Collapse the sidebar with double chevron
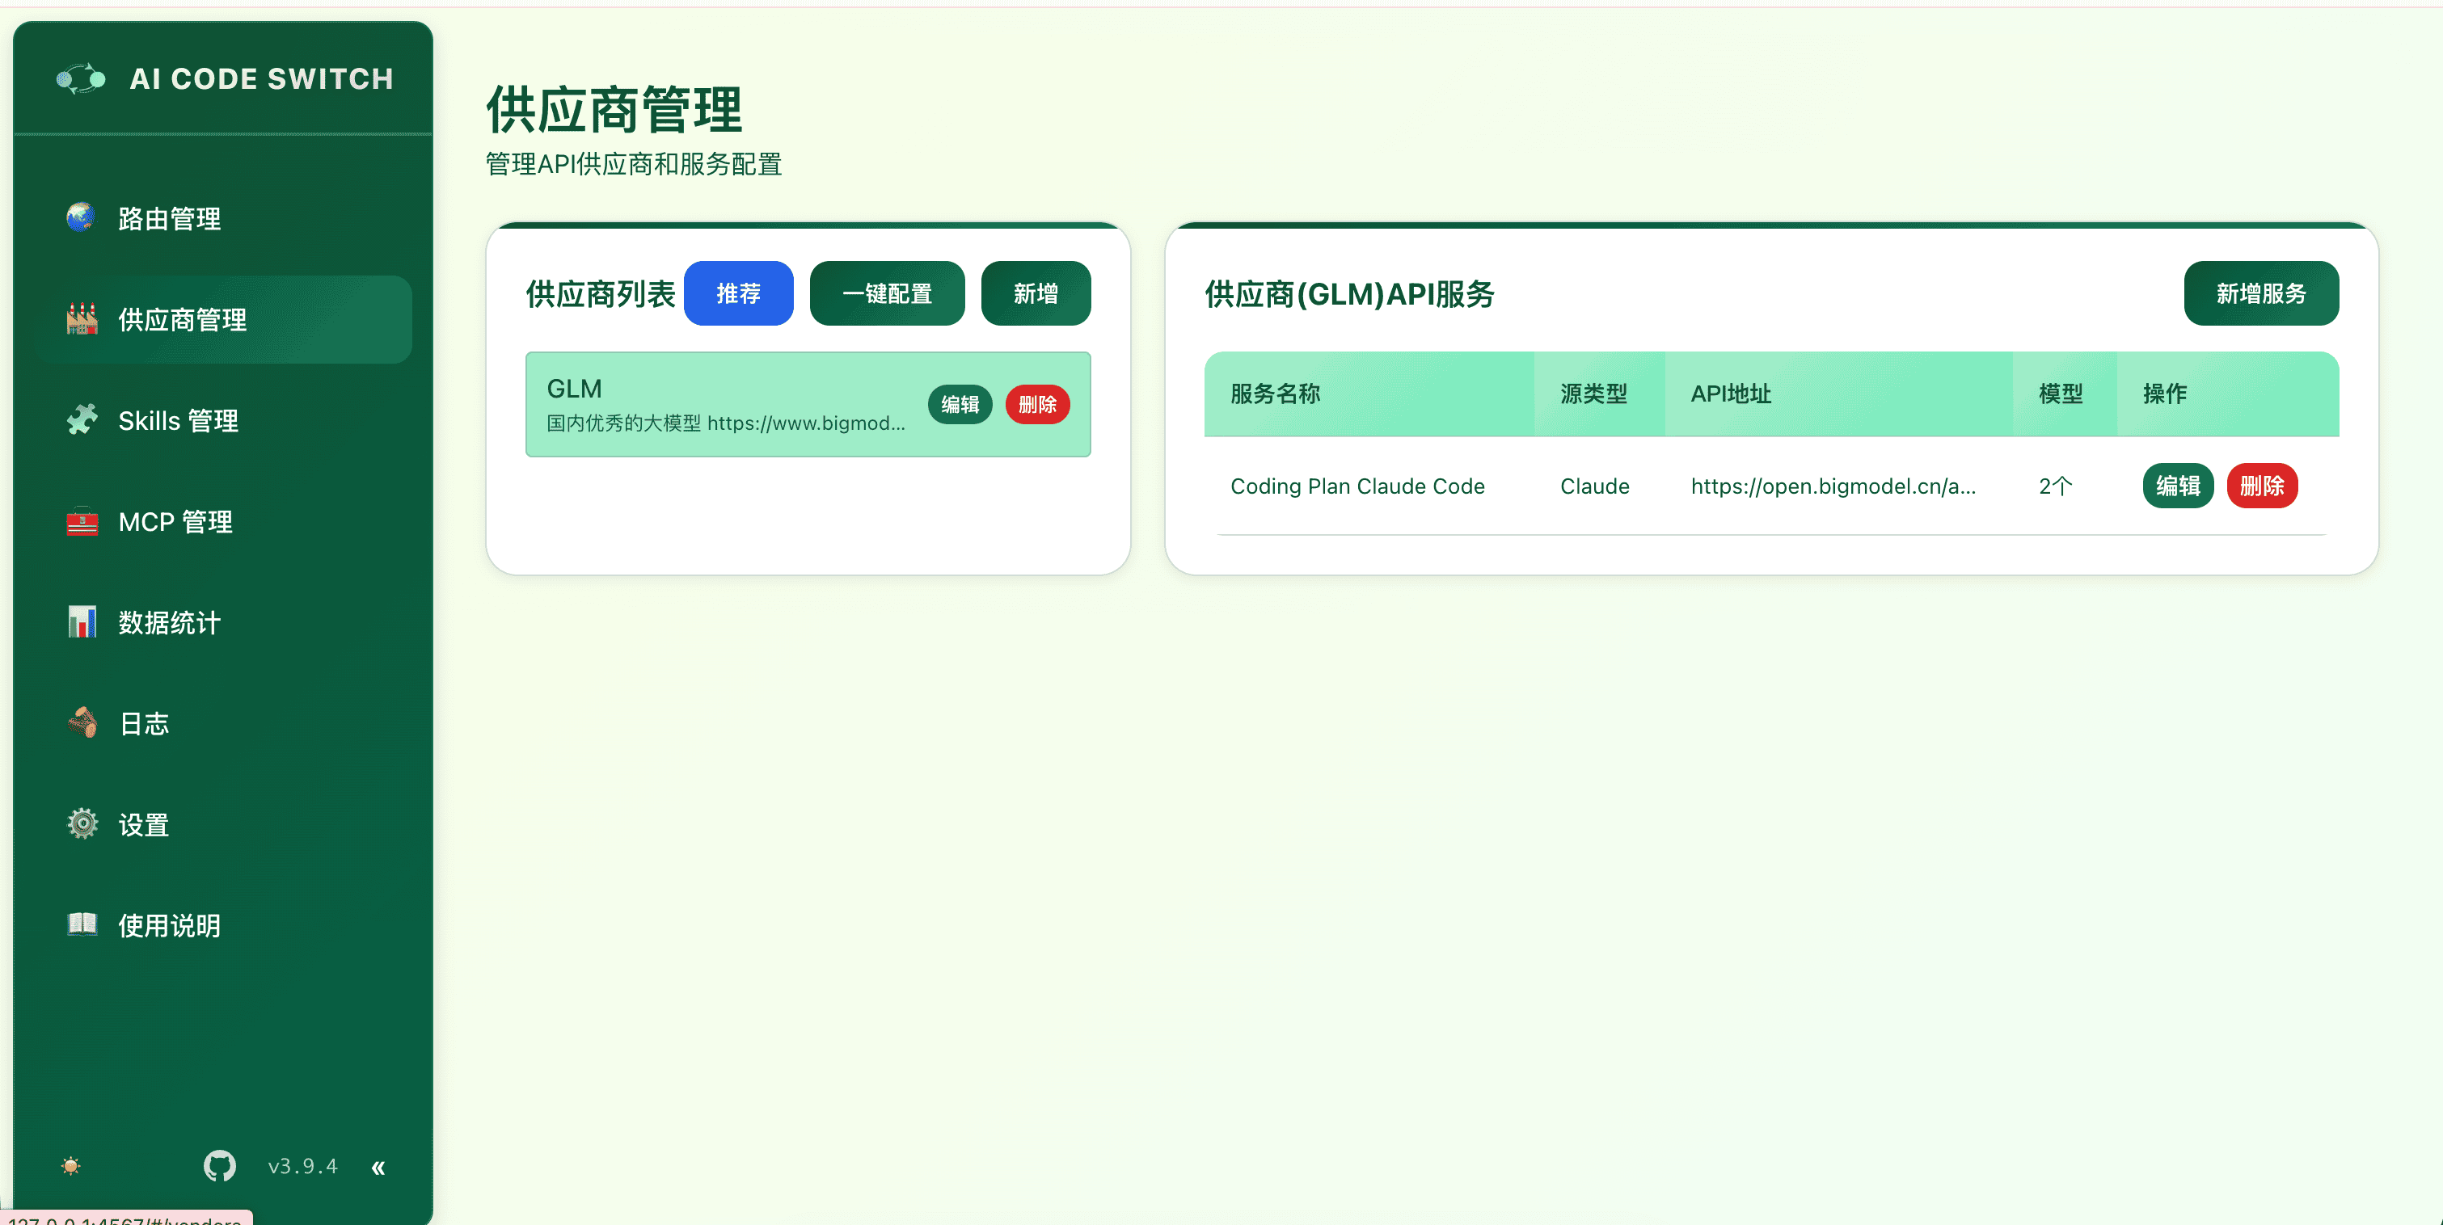Viewport: 2443px width, 1225px height. tap(378, 1167)
